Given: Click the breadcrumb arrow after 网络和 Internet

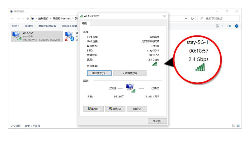Looking at the screenshot, I should click(73, 19).
